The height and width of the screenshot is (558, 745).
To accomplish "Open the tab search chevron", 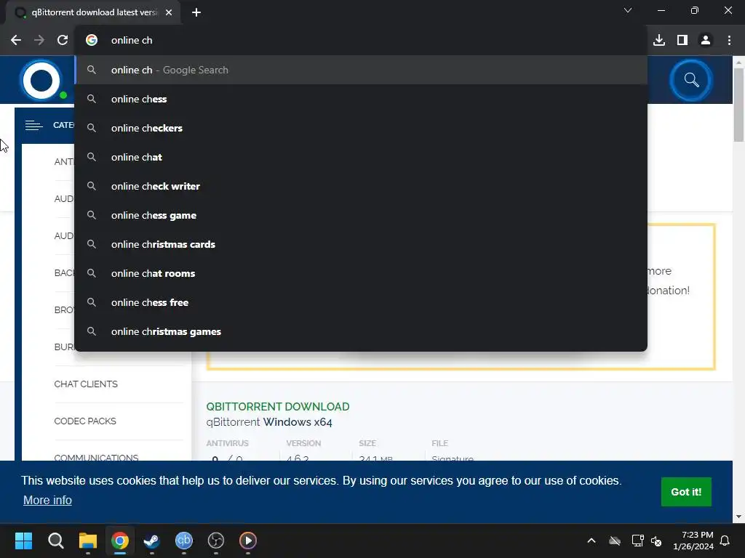I will 628,10.
